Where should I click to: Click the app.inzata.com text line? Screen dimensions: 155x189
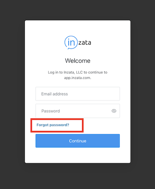(x=77, y=78)
